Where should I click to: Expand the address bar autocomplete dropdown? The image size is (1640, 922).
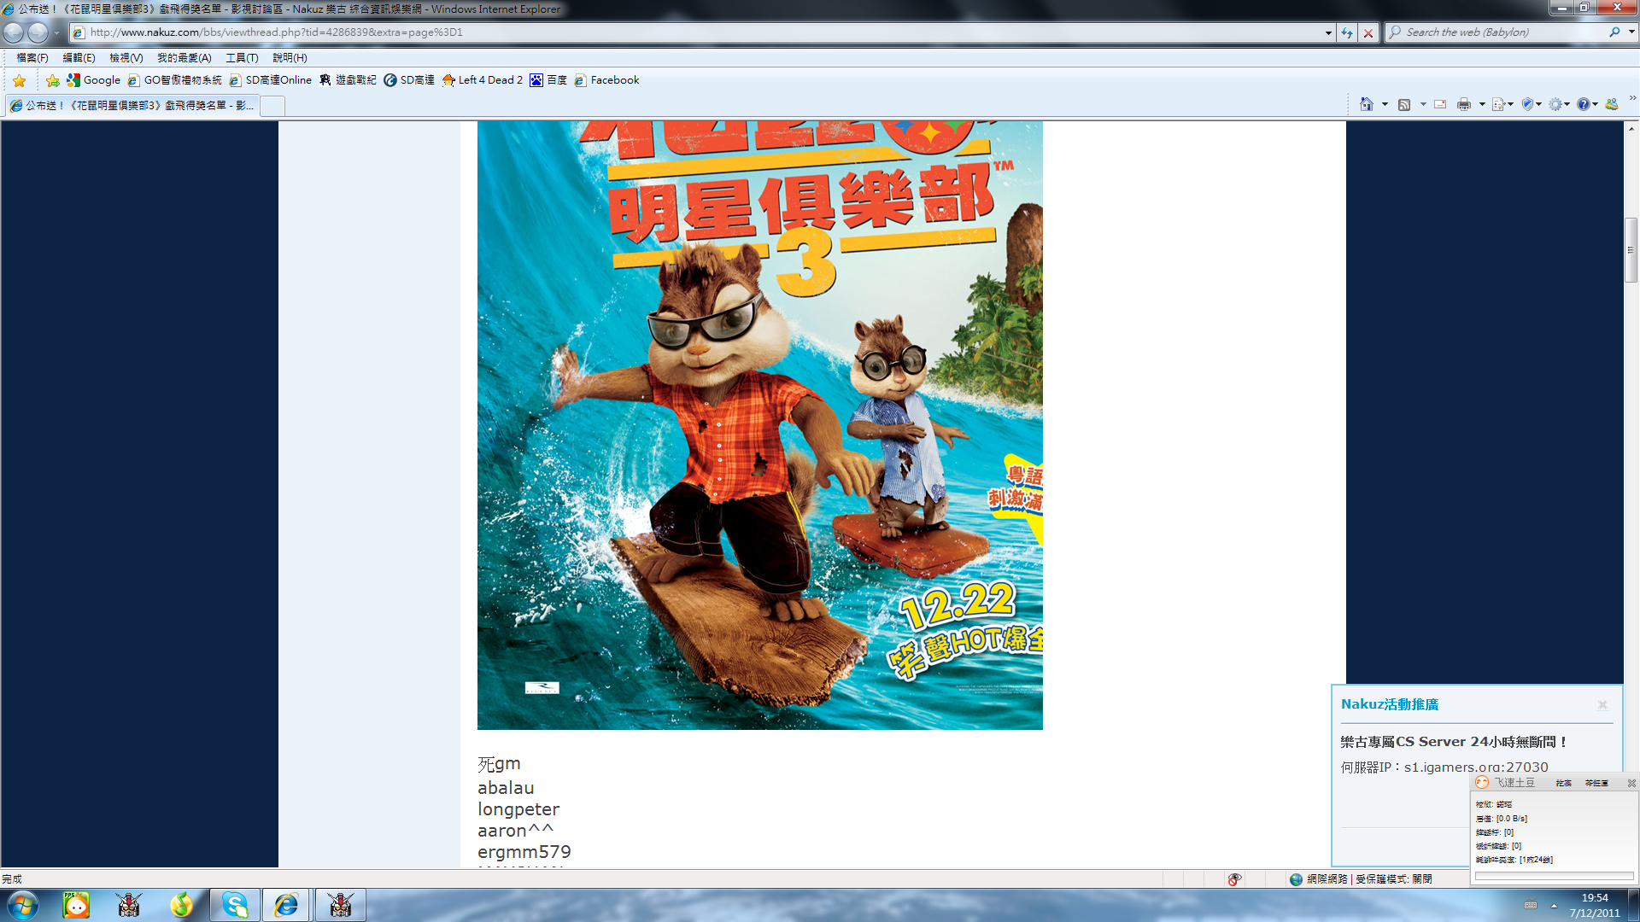(1328, 32)
